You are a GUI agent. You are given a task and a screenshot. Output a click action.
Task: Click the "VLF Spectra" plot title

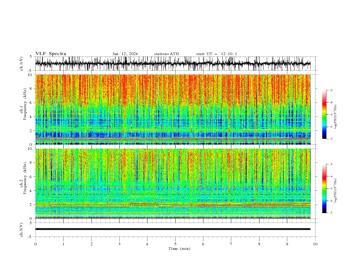[51, 54]
